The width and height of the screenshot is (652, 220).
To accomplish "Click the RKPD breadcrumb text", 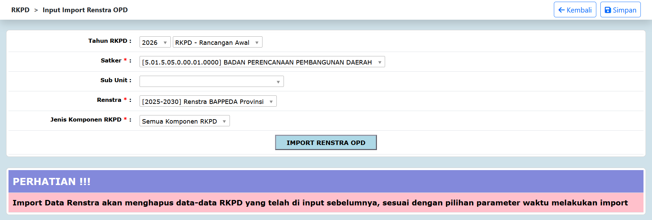I will [x=20, y=10].
